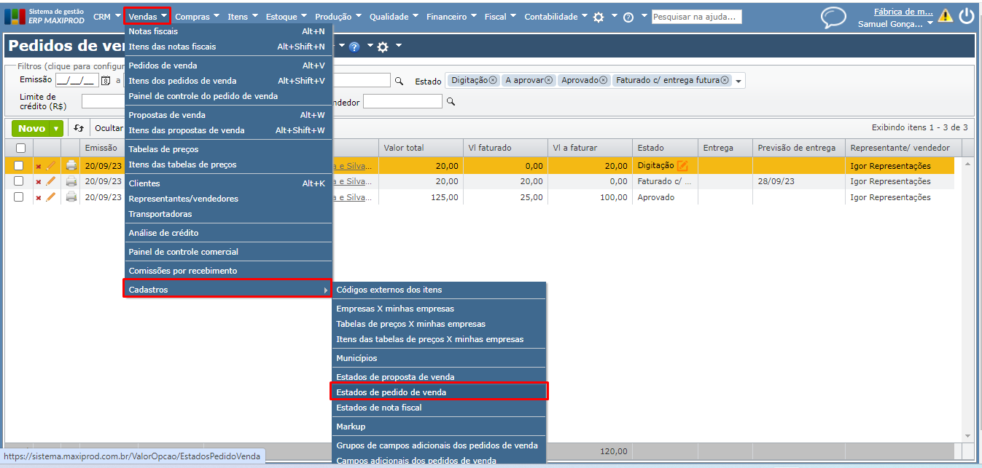Click the Fábrica de m... company link
The image size is (982, 468).
[903, 12]
